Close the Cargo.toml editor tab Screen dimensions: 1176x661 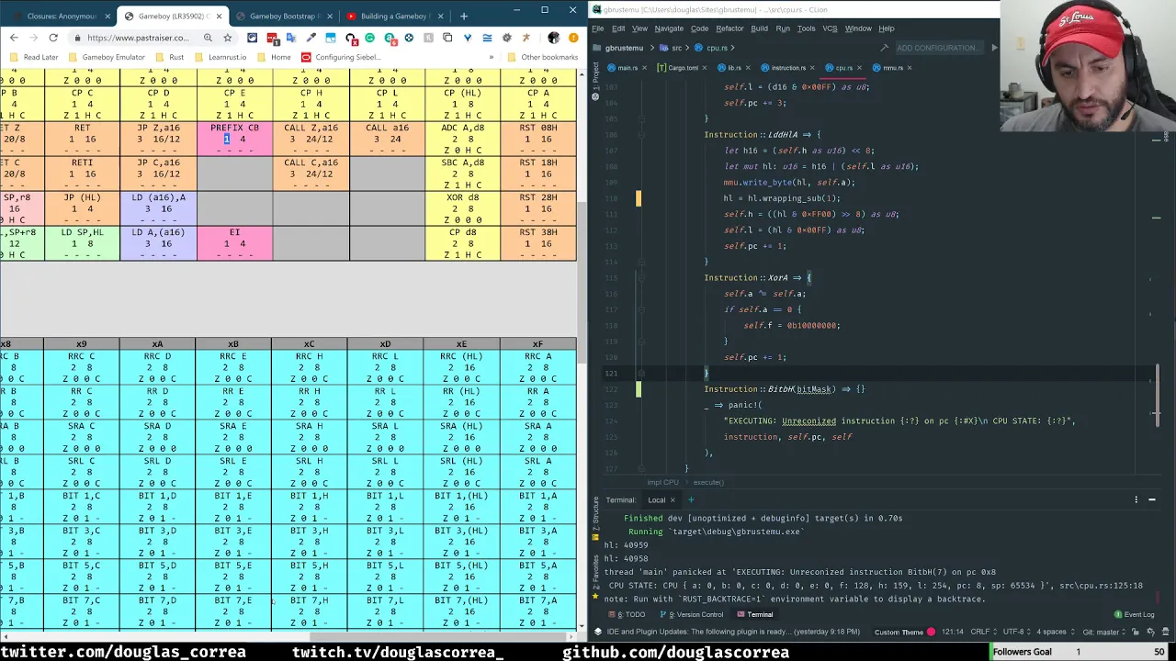point(706,68)
